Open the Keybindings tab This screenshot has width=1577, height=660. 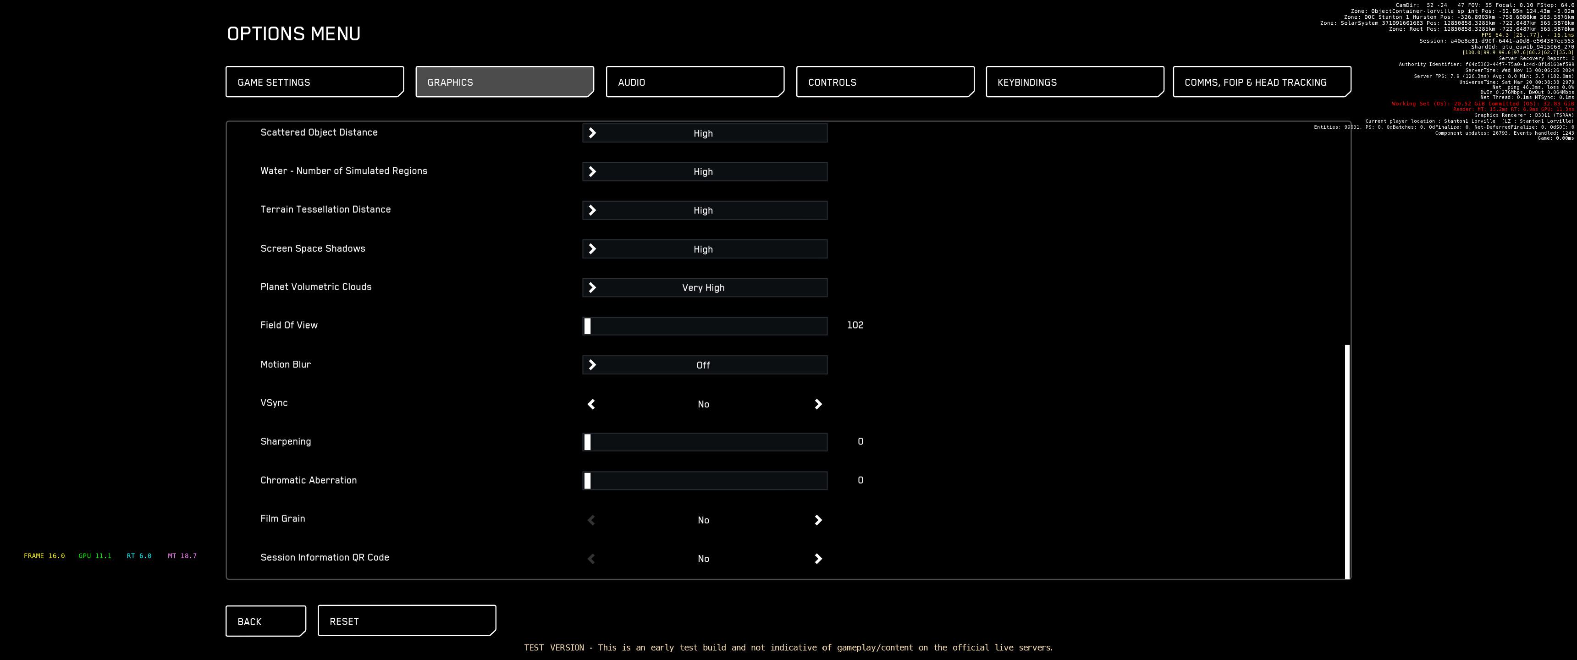pyautogui.click(x=1075, y=82)
